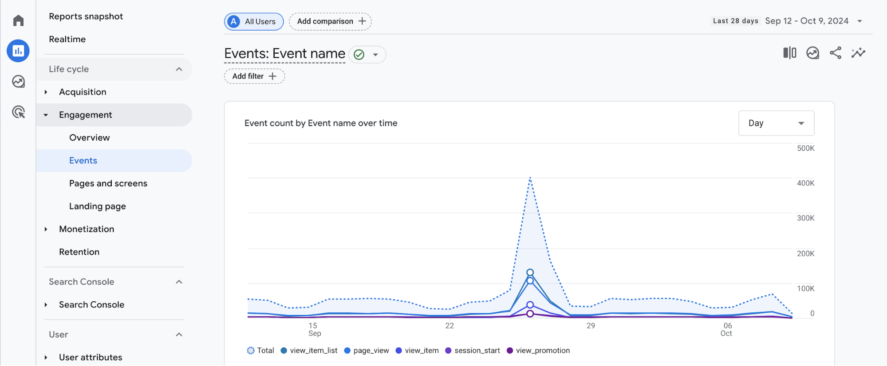Toggle the session_start legend series
This screenshot has height=366, width=887.
click(x=473, y=350)
